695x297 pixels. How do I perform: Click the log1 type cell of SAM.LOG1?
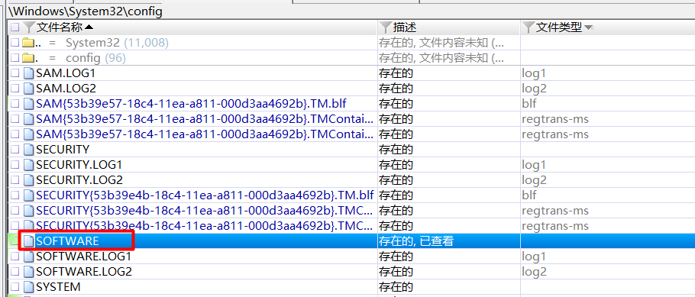[534, 73]
